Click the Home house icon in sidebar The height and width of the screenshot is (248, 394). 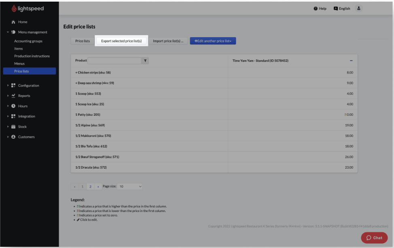pyautogui.click(x=13, y=22)
